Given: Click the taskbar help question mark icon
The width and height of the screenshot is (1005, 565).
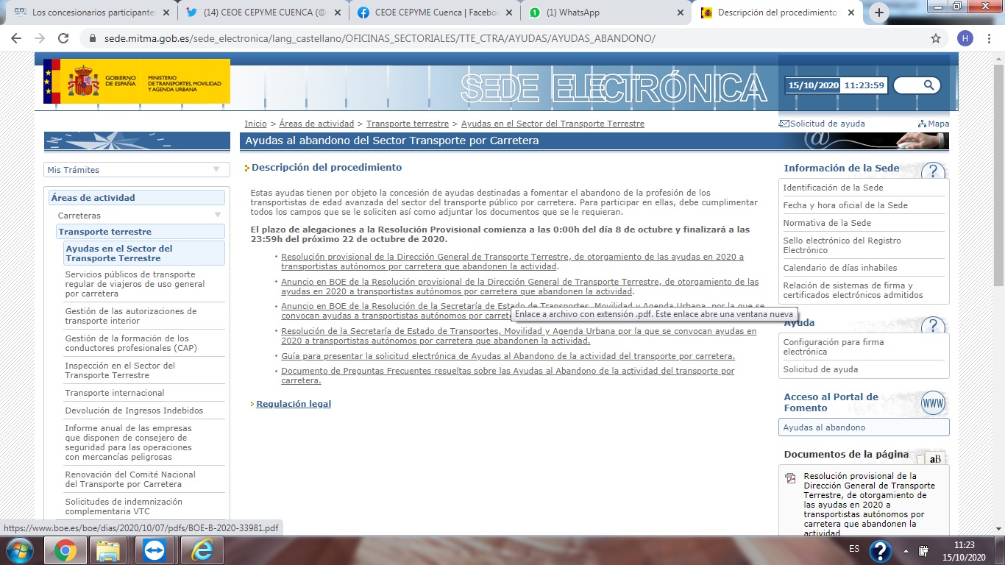Looking at the screenshot, I should coord(880,550).
